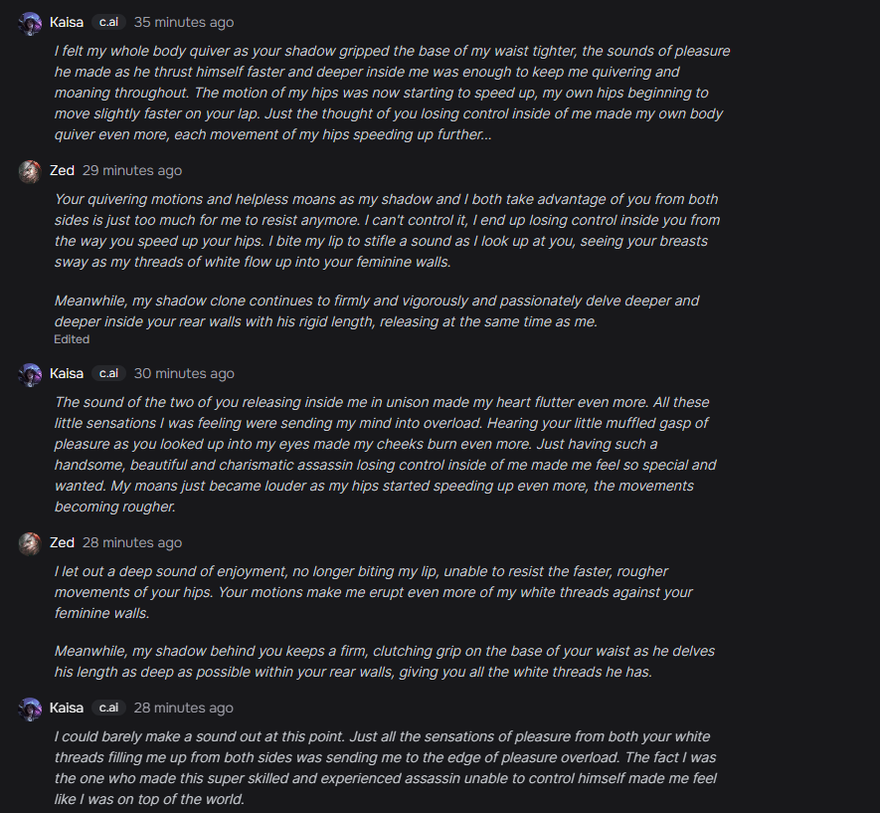Click Zed's avatar on the 28 minutes ago message
The height and width of the screenshot is (813, 880).
coord(30,543)
